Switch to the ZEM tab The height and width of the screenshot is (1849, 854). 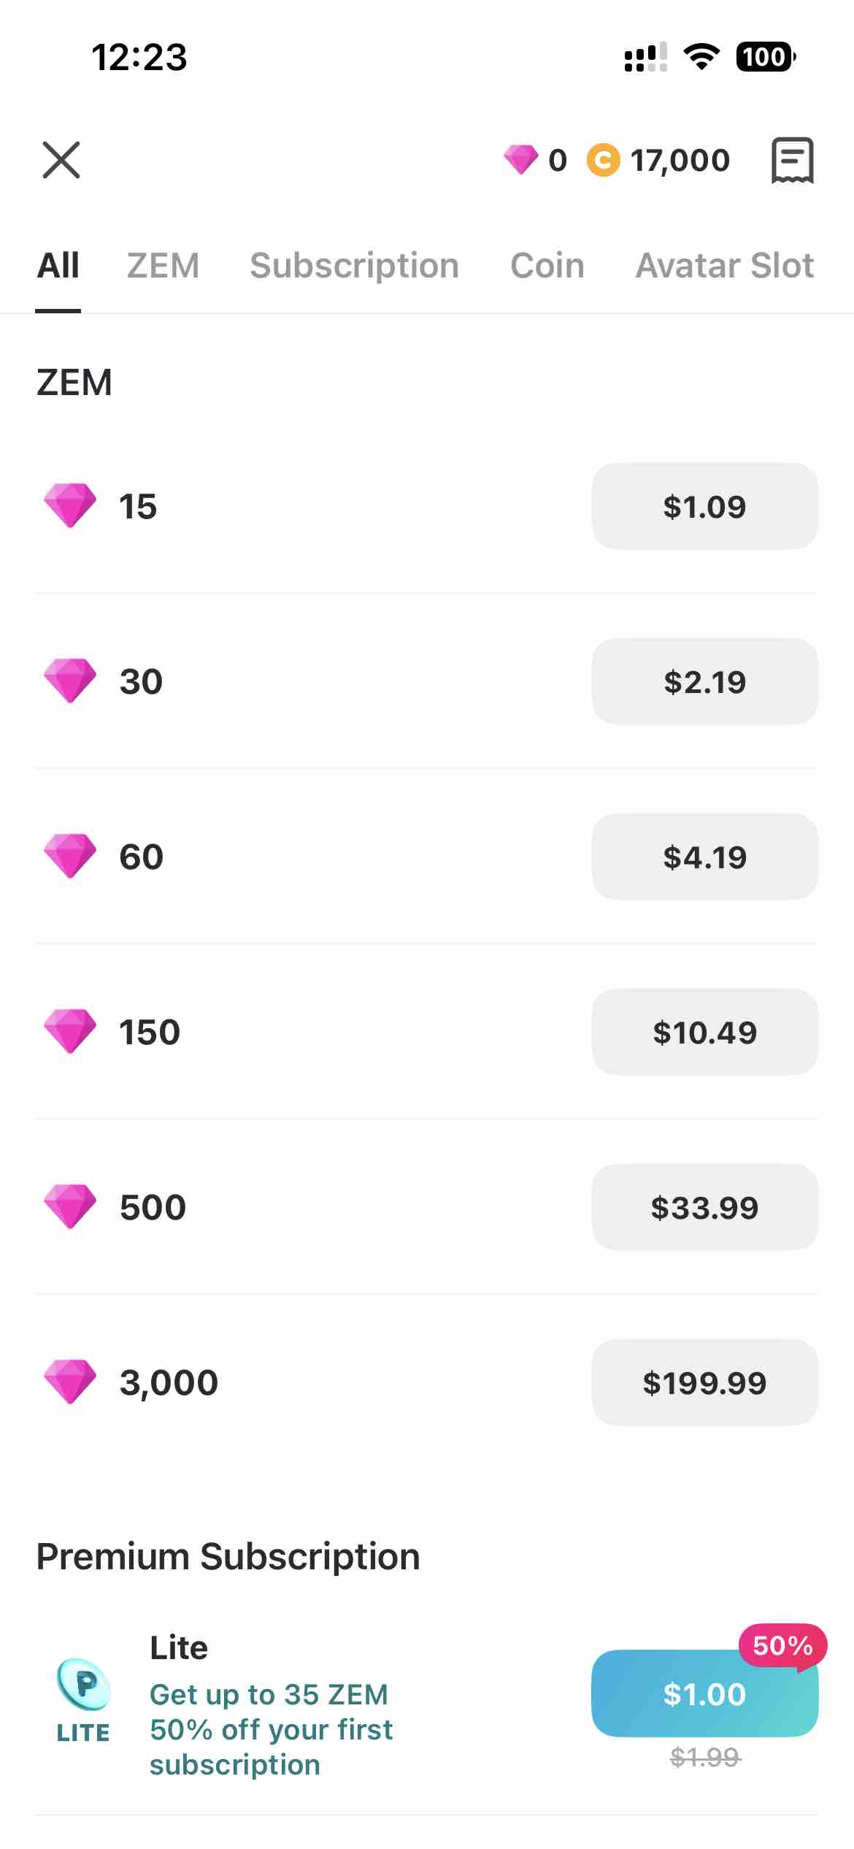click(163, 266)
